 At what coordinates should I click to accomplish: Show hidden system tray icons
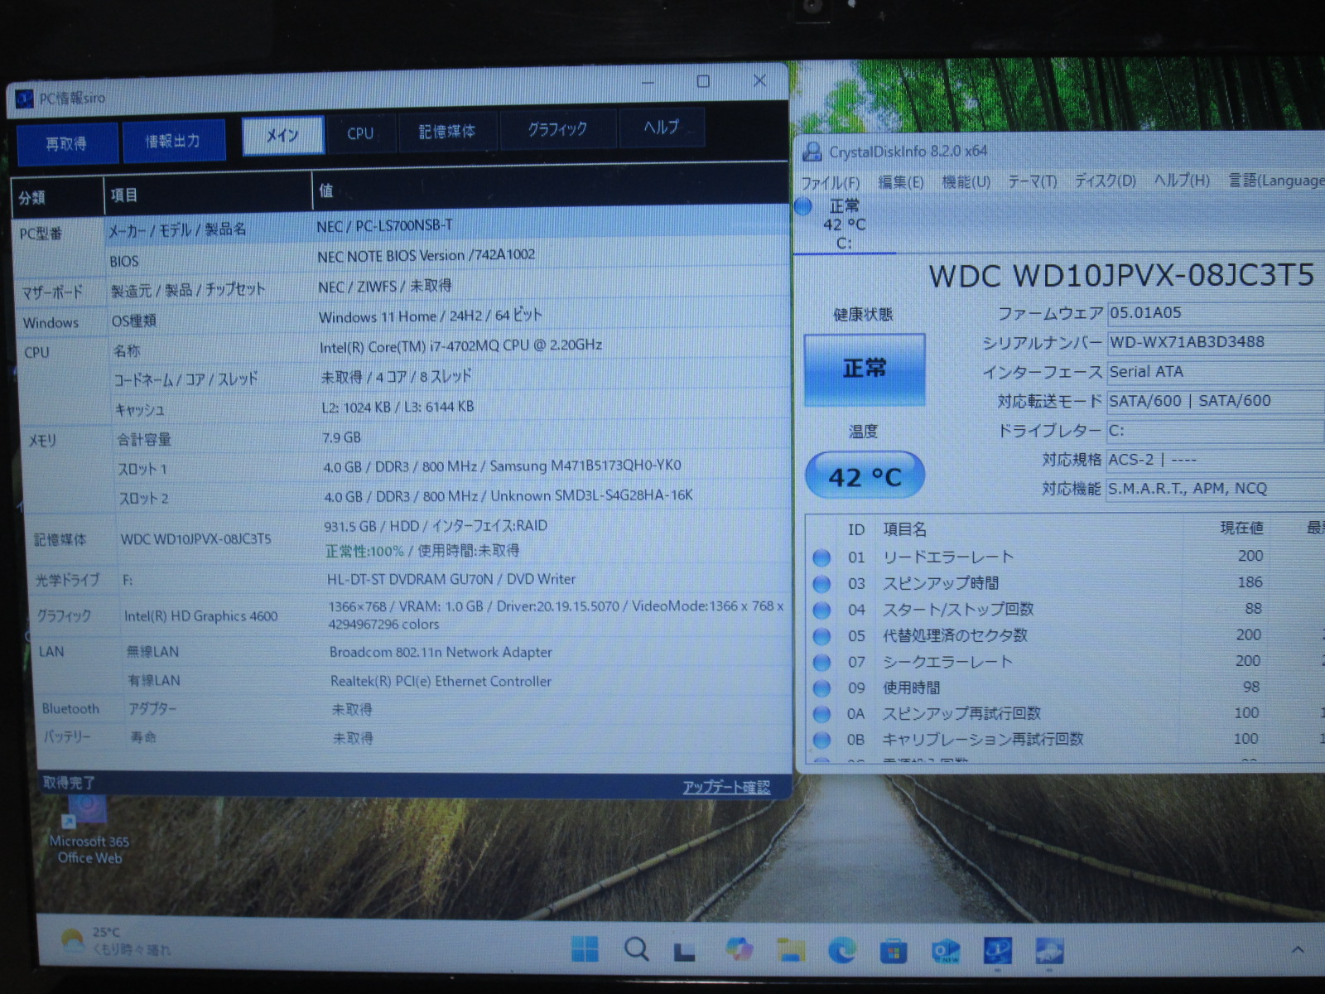(1298, 950)
